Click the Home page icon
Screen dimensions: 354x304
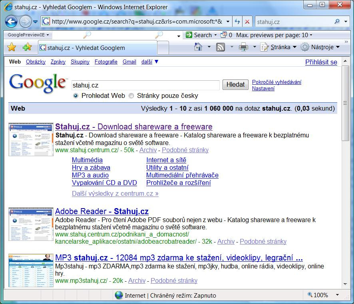tap(198, 47)
